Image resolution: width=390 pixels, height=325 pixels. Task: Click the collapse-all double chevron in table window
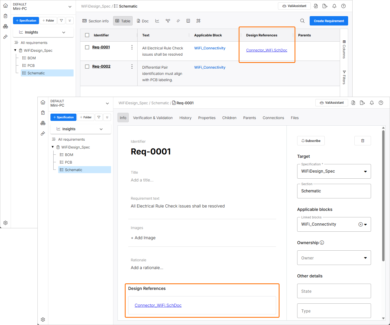tap(70, 21)
